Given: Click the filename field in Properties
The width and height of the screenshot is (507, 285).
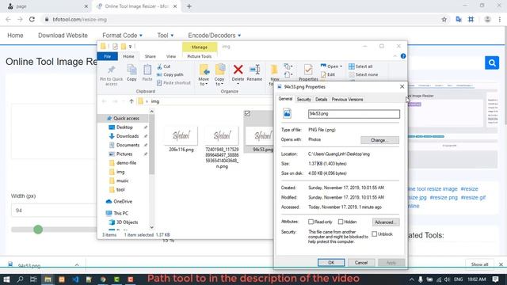Looking at the screenshot, I should (x=354, y=114).
